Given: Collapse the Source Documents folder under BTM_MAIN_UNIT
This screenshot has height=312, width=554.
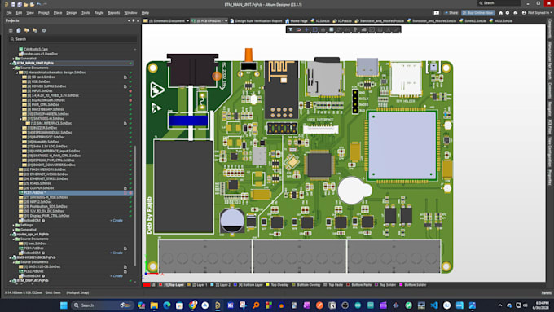Looking at the screenshot, I should pyautogui.click(x=14, y=68).
